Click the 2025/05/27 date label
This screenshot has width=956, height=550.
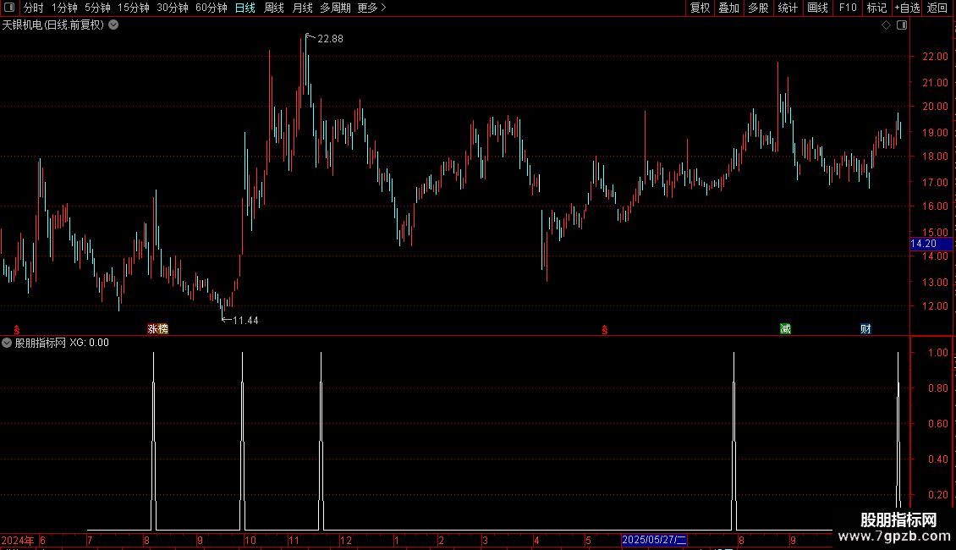pyautogui.click(x=654, y=540)
